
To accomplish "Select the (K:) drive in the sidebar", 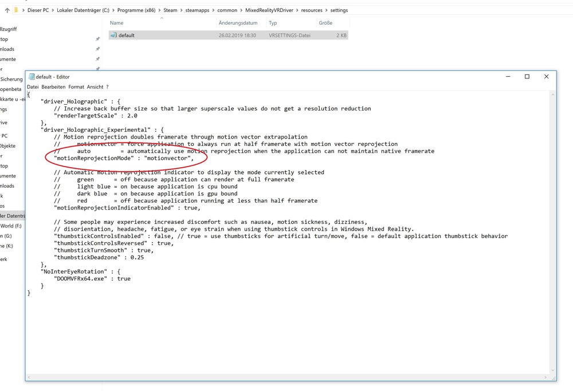I will 6,246.
